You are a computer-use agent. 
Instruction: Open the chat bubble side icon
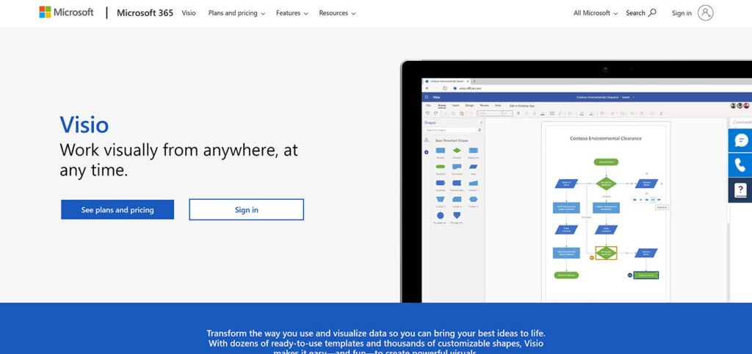740,140
